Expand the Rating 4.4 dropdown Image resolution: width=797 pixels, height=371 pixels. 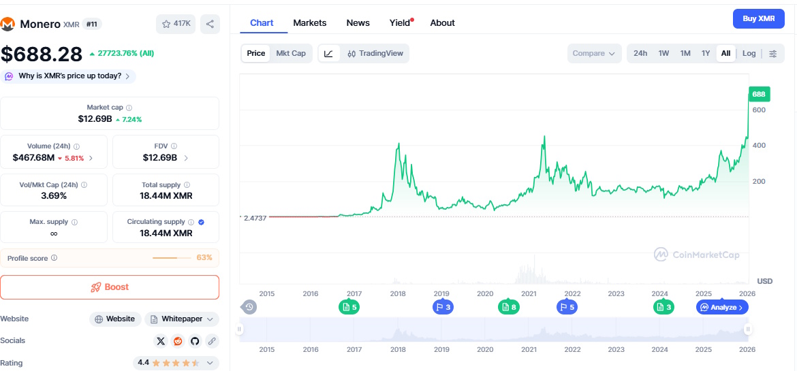[210, 363]
